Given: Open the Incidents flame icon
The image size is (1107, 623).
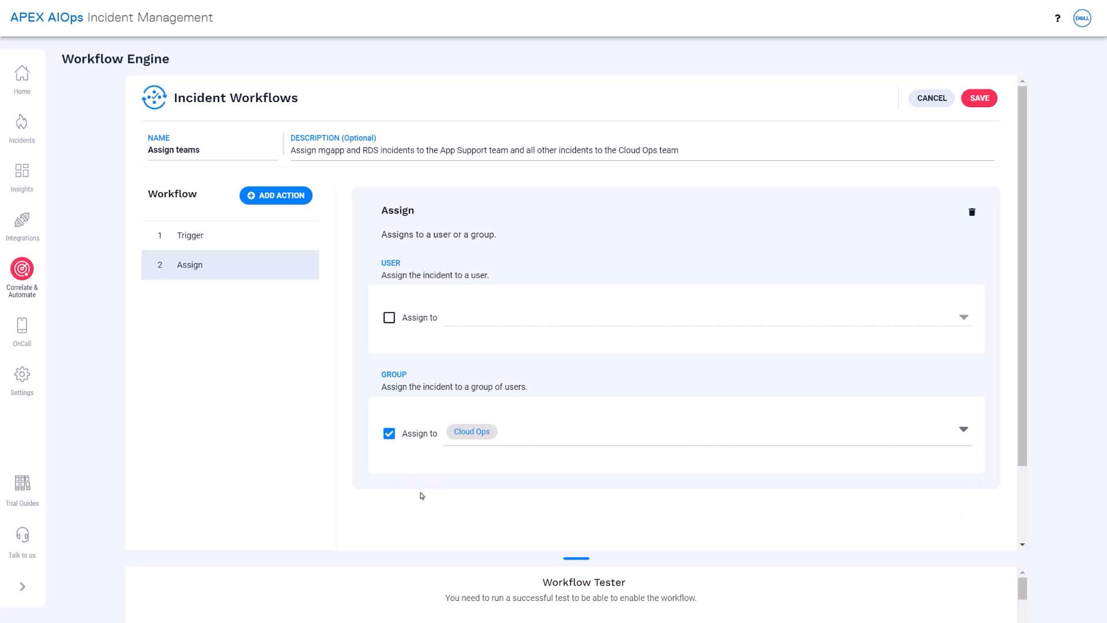Looking at the screenshot, I should [x=22, y=122].
